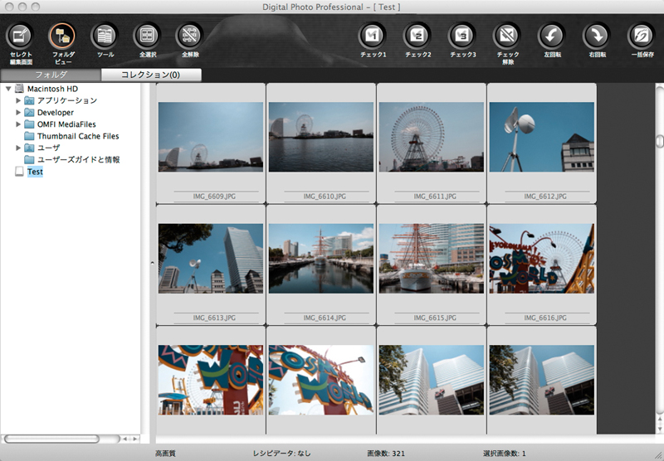664x461 pixels.
Task: Click the レシピデータ: なし status text
Action: tap(281, 454)
